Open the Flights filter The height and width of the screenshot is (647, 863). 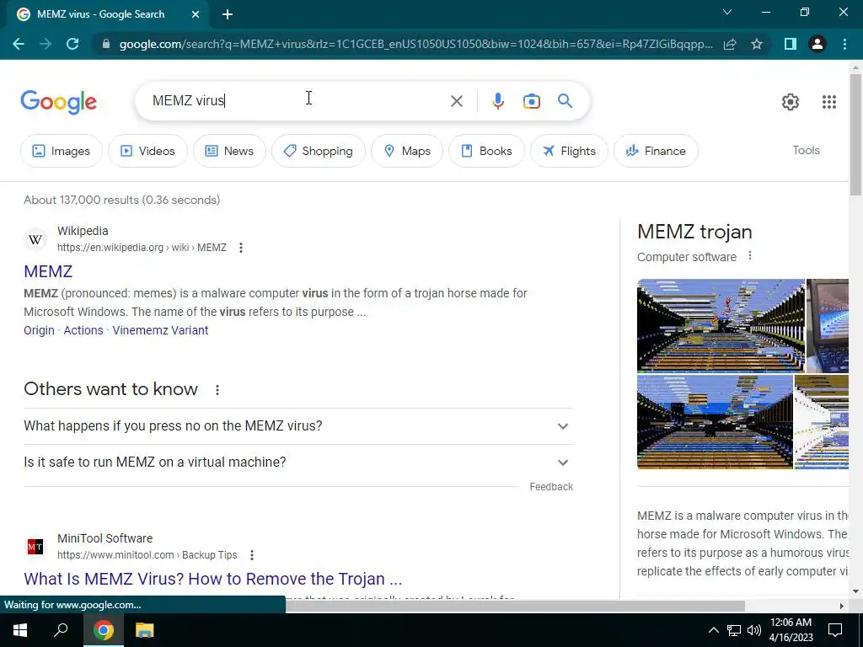[x=569, y=151]
